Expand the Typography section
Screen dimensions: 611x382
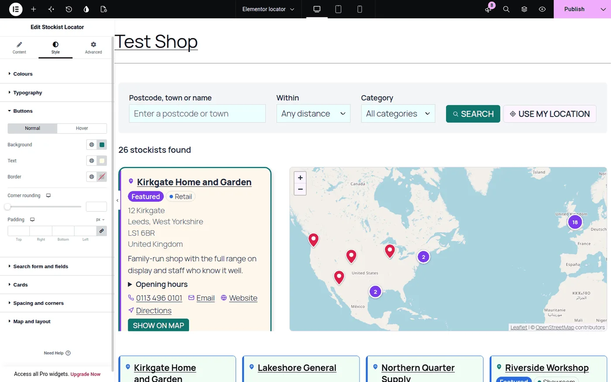point(57,93)
